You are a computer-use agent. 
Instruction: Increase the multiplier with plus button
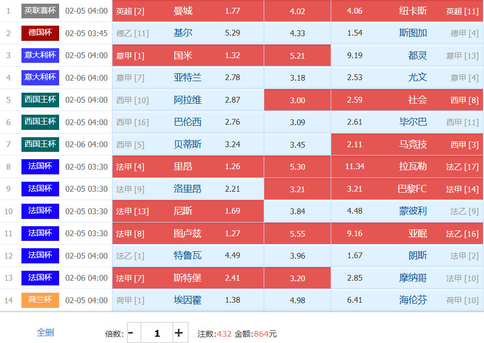pyautogui.click(x=178, y=333)
